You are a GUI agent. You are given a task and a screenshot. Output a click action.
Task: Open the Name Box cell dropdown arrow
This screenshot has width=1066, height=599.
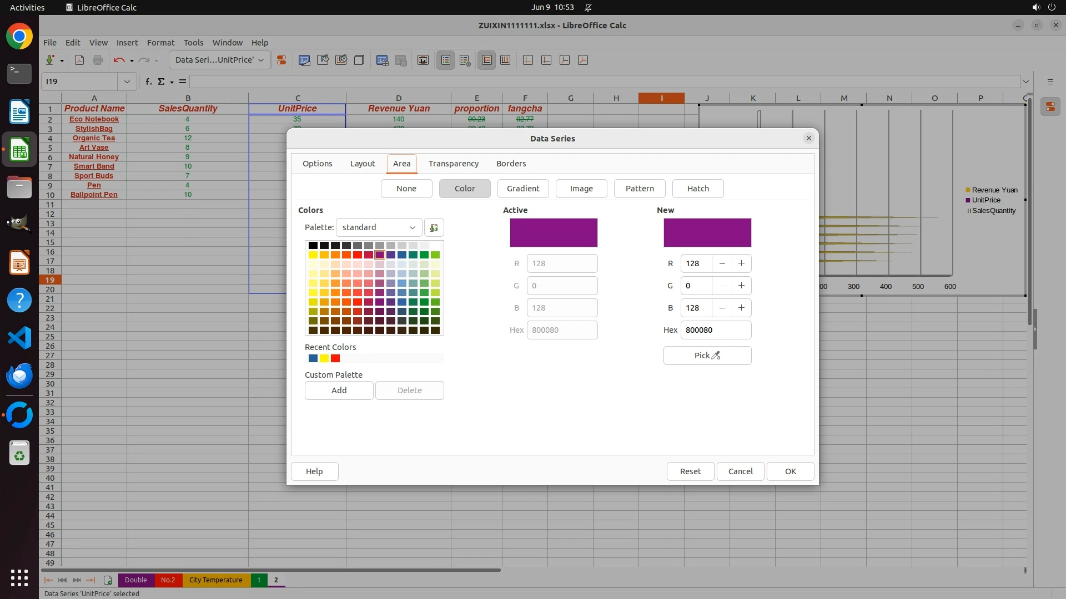tap(127, 82)
